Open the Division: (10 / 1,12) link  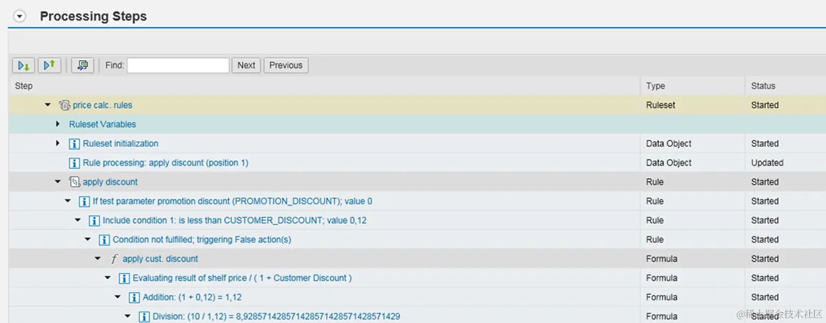point(276,316)
